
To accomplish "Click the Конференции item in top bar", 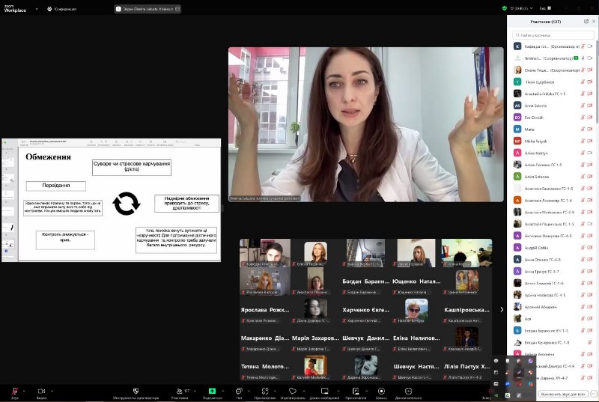I will (61, 9).
